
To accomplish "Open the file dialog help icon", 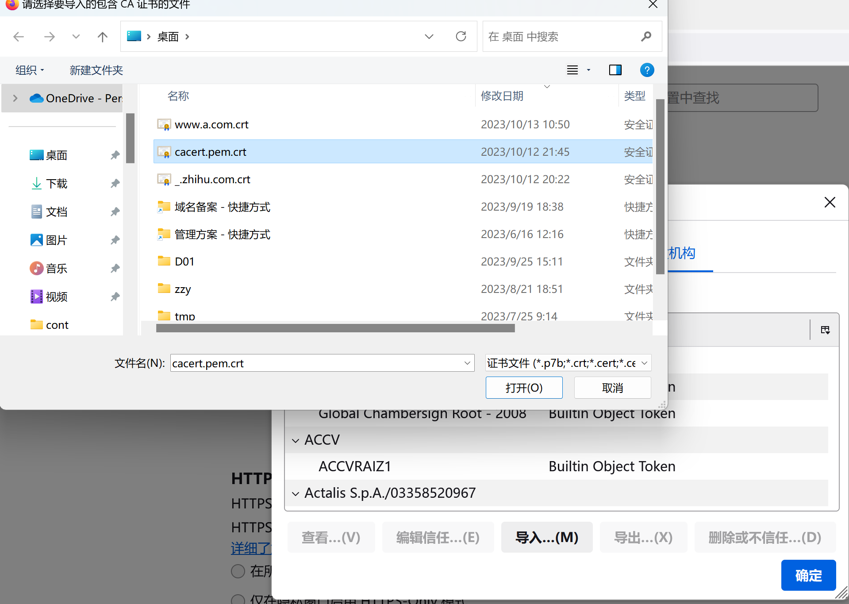I will coord(647,70).
